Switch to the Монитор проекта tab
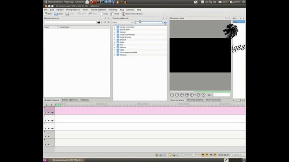 [x=195, y=100]
